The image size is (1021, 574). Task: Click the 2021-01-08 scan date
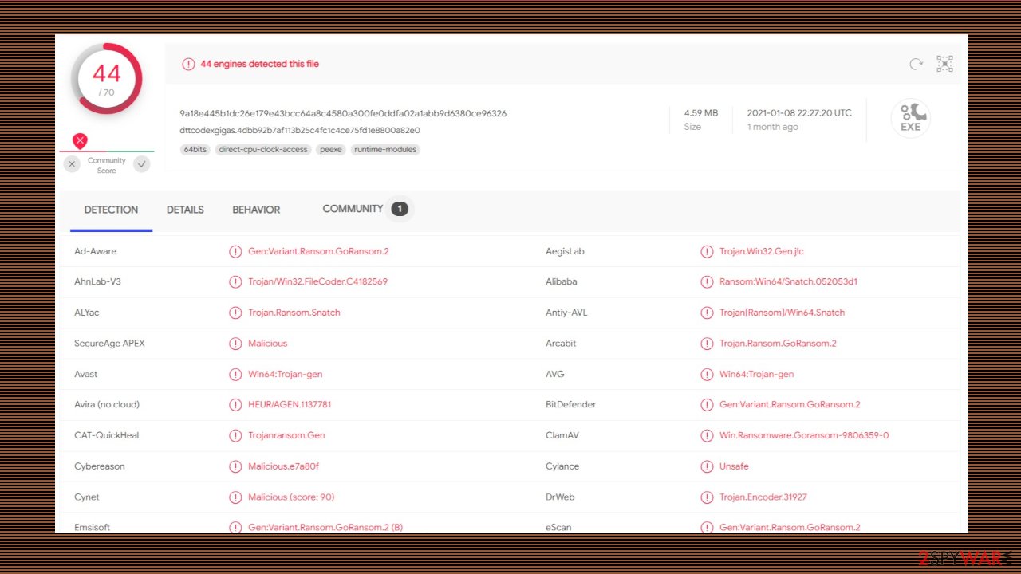[799, 113]
